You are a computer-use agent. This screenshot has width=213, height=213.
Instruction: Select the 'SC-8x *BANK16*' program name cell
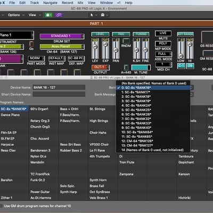click(x=14, y=109)
